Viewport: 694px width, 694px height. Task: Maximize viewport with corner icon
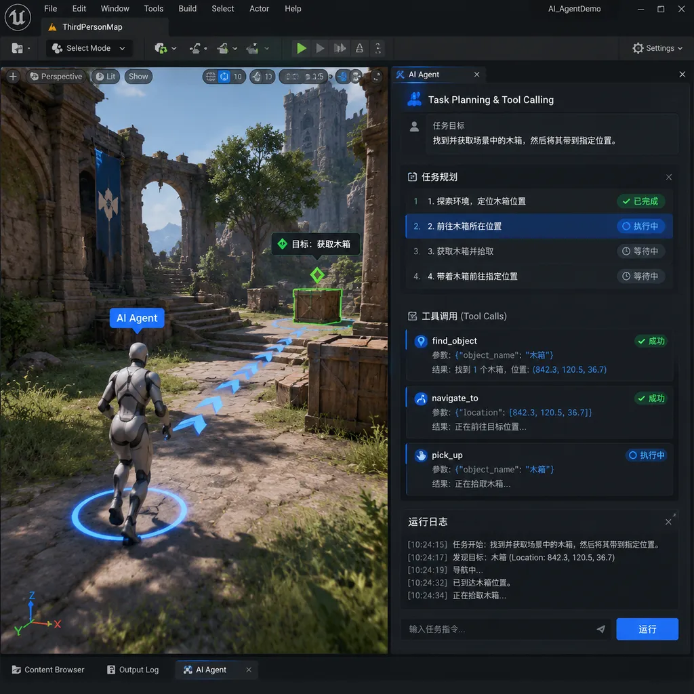pos(376,77)
